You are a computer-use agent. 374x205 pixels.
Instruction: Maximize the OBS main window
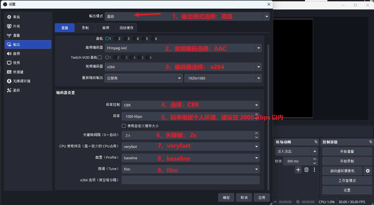click(x=355, y=5)
